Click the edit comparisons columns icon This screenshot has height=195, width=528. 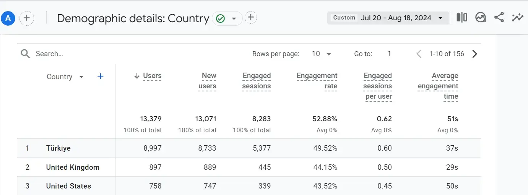pos(462,18)
